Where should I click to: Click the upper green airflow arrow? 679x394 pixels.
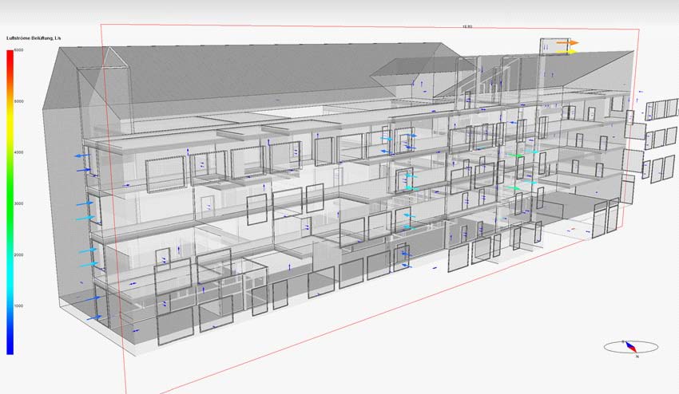pyautogui.click(x=517, y=155)
